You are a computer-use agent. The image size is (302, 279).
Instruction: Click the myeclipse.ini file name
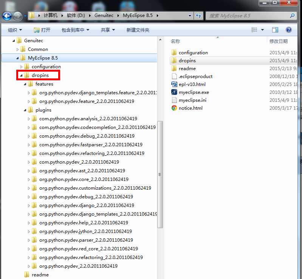pos(192,100)
